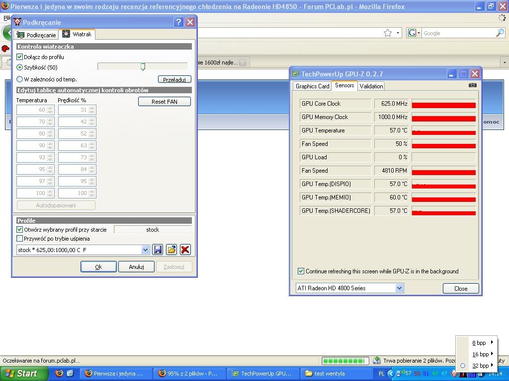Screen dimensions: 509x381
Task: Open the stock profile dropdown list
Action: [x=145, y=250]
